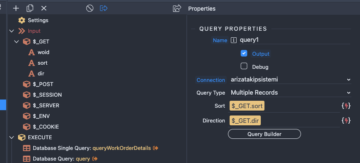Select Database Single Query: queryWorkOrderDetails step

92,148
